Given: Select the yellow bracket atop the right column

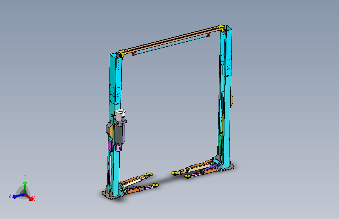Looking at the screenshot, I should (x=221, y=28).
